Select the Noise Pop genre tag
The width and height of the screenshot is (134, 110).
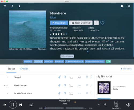pyautogui.click(x=49, y=62)
